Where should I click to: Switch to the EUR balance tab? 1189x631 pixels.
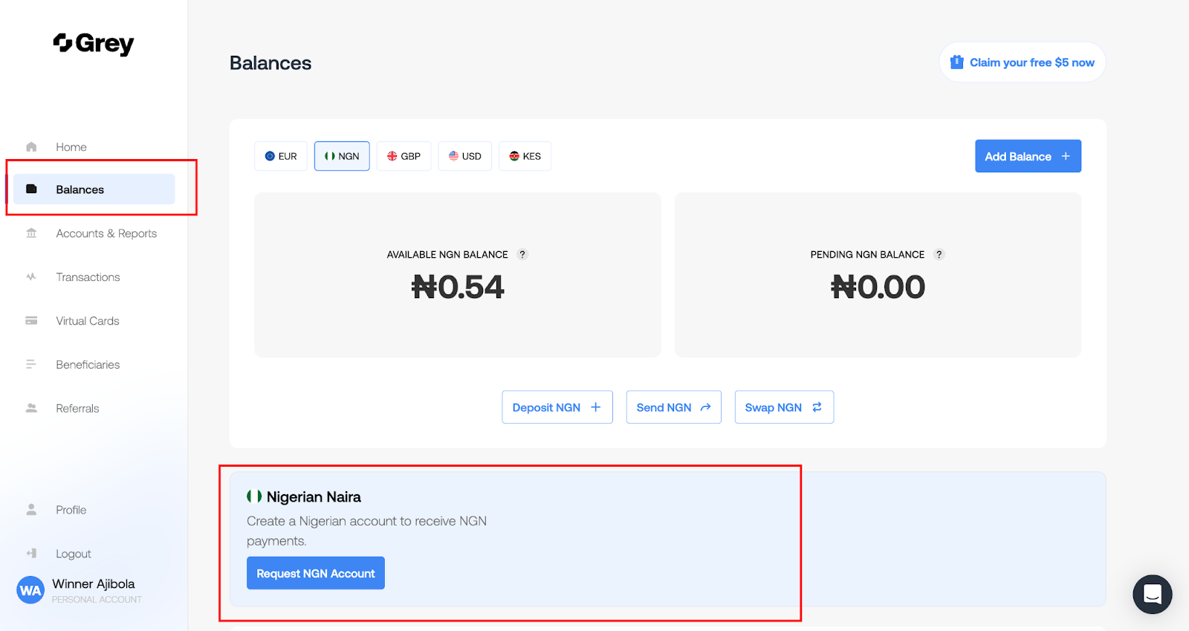pyautogui.click(x=281, y=156)
